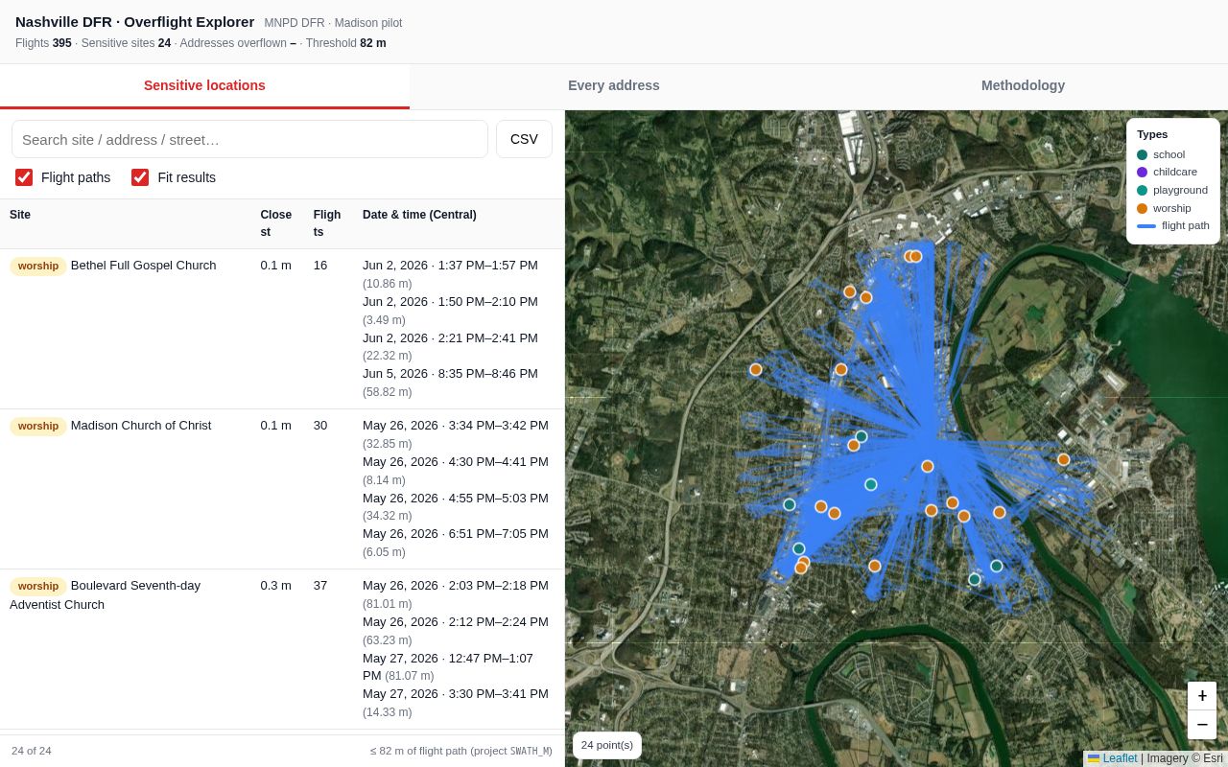Click flights count 30 in Madison row

coord(320,426)
